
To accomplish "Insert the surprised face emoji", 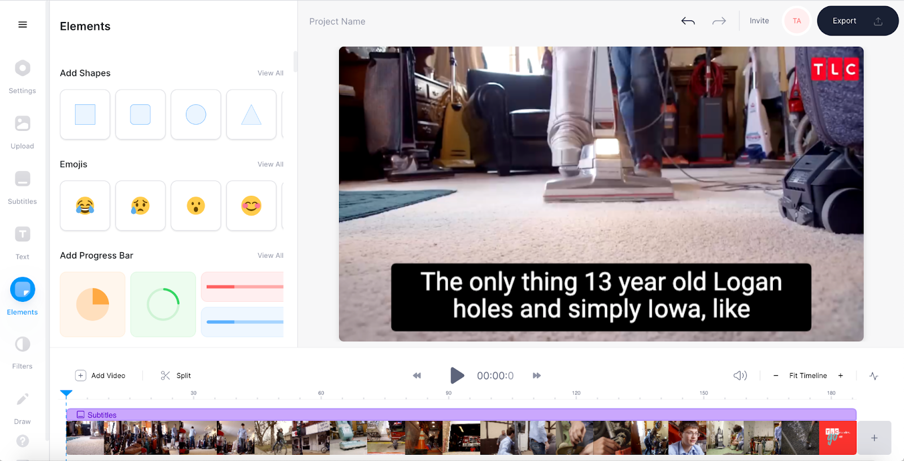I will pyautogui.click(x=195, y=205).
